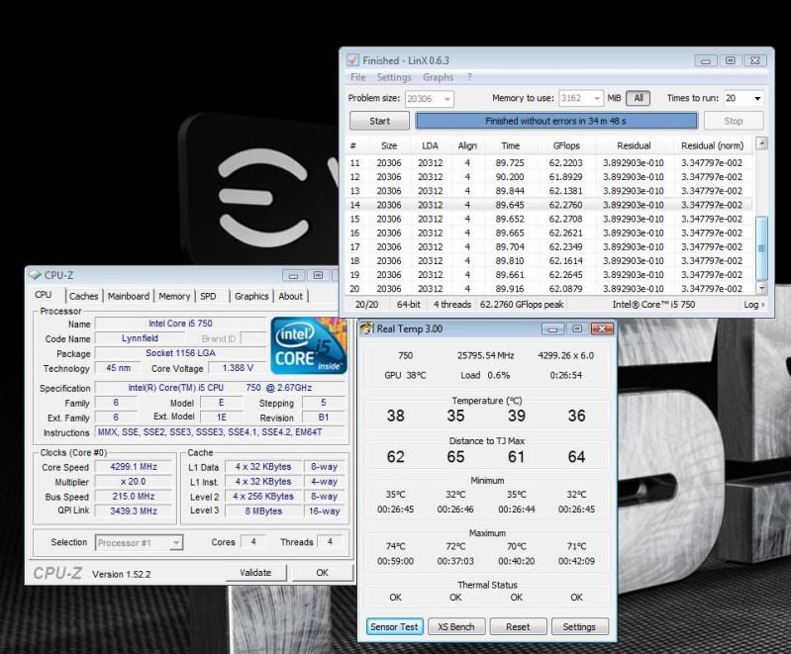
Task: Open the Processor #1 selection dropdown
Action: pyautogui.click(x=175, y=543)
